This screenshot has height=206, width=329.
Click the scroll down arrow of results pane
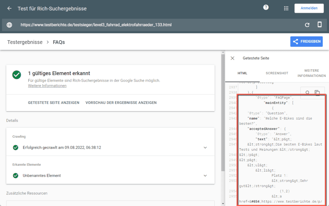coord(223,204)
